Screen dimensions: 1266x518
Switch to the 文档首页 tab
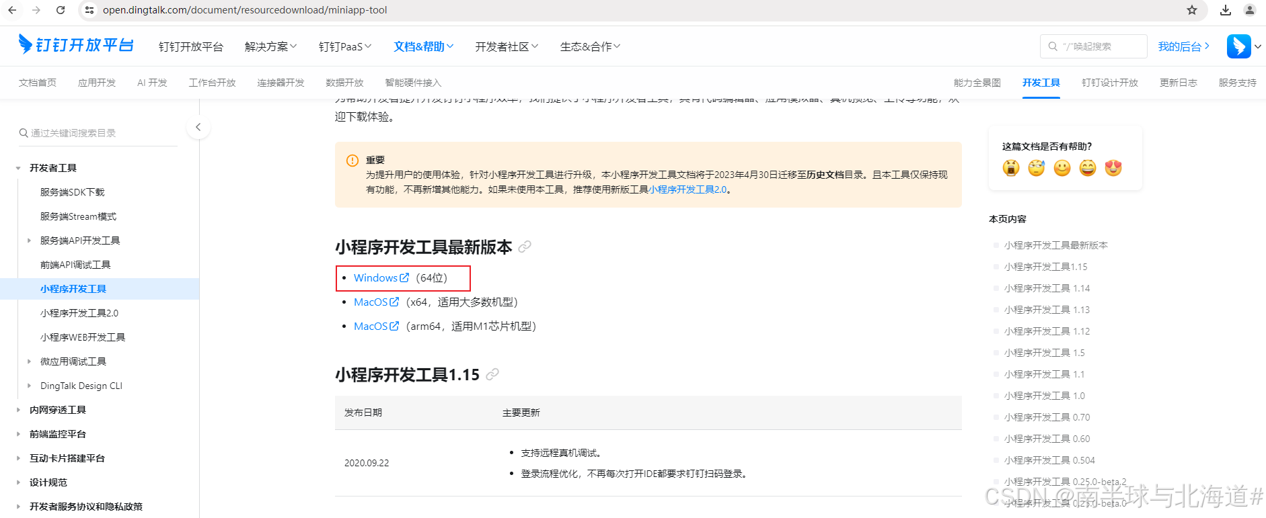click(x=38, y=83)
